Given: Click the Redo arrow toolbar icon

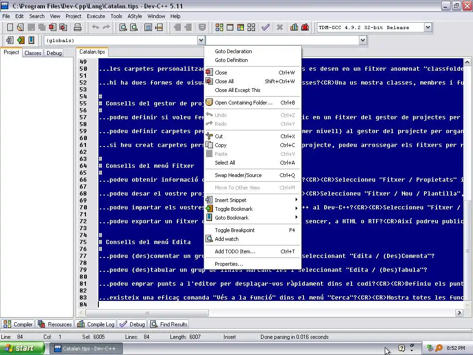Looking at the screenshot, I should (106, 27).
